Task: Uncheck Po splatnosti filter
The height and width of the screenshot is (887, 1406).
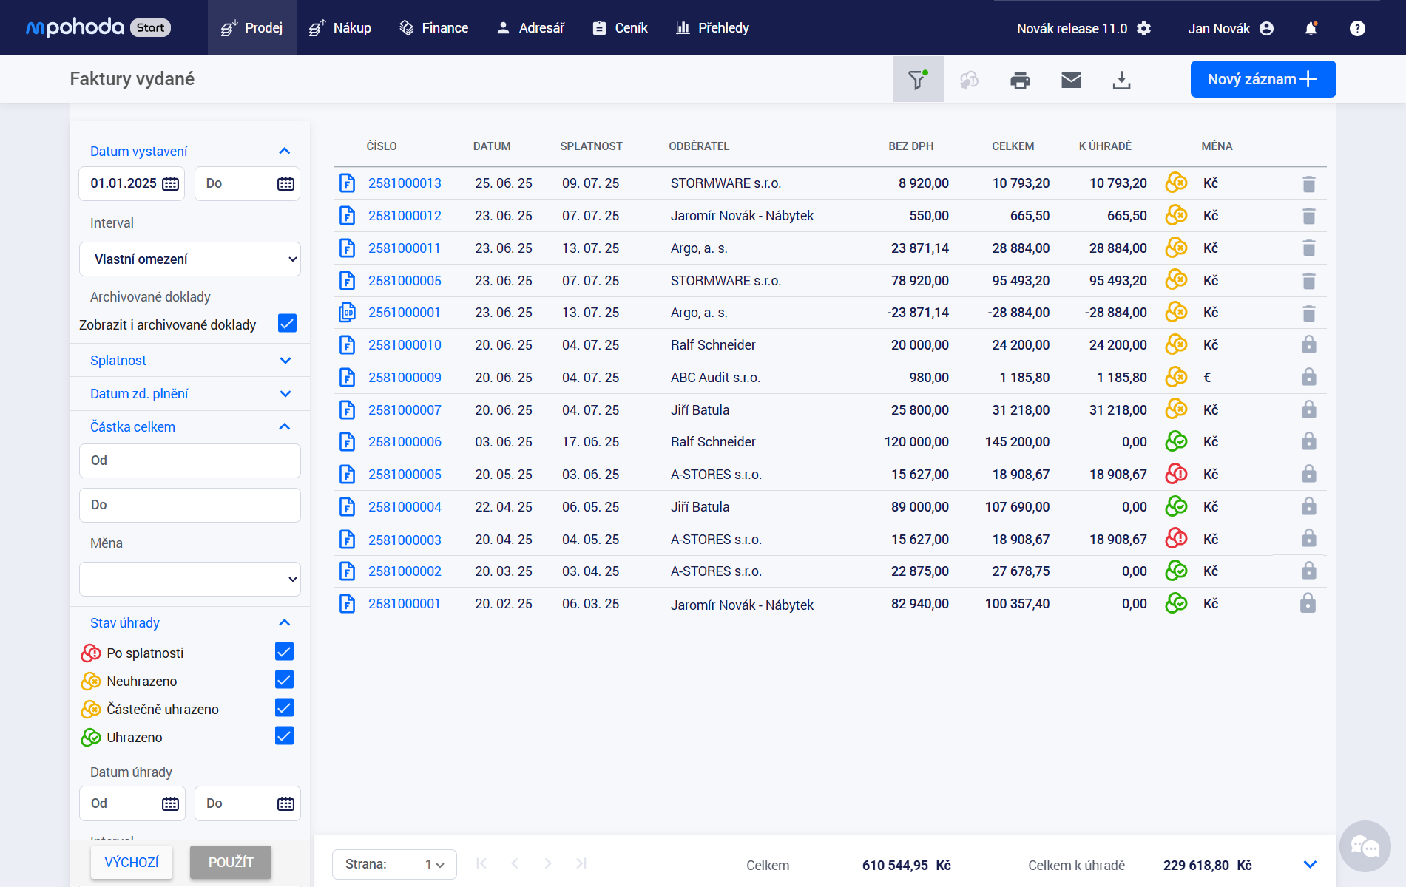Action: [284, 651]
